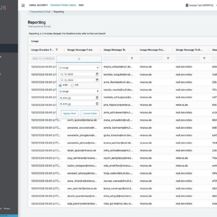Switch to the SMS tab
Image resolution: width=217 pixels, height=217 pixels.
[81, 5]
